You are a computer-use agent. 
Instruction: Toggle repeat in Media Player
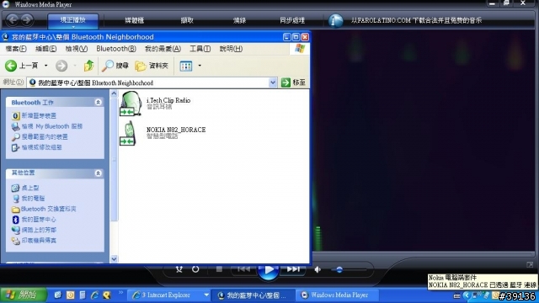pyautogui.click(x=195, y=269)
